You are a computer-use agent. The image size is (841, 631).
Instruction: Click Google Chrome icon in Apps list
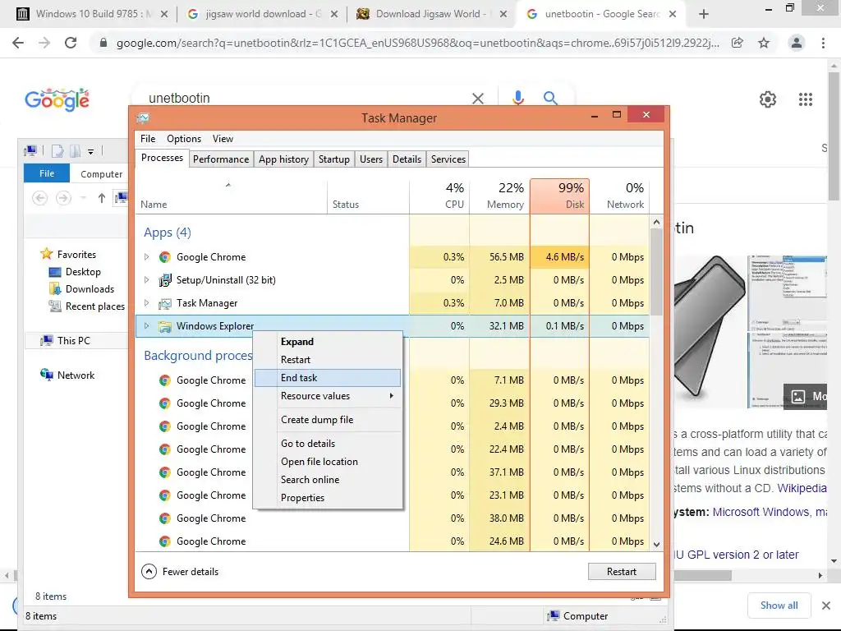click(x=165, y=257)
